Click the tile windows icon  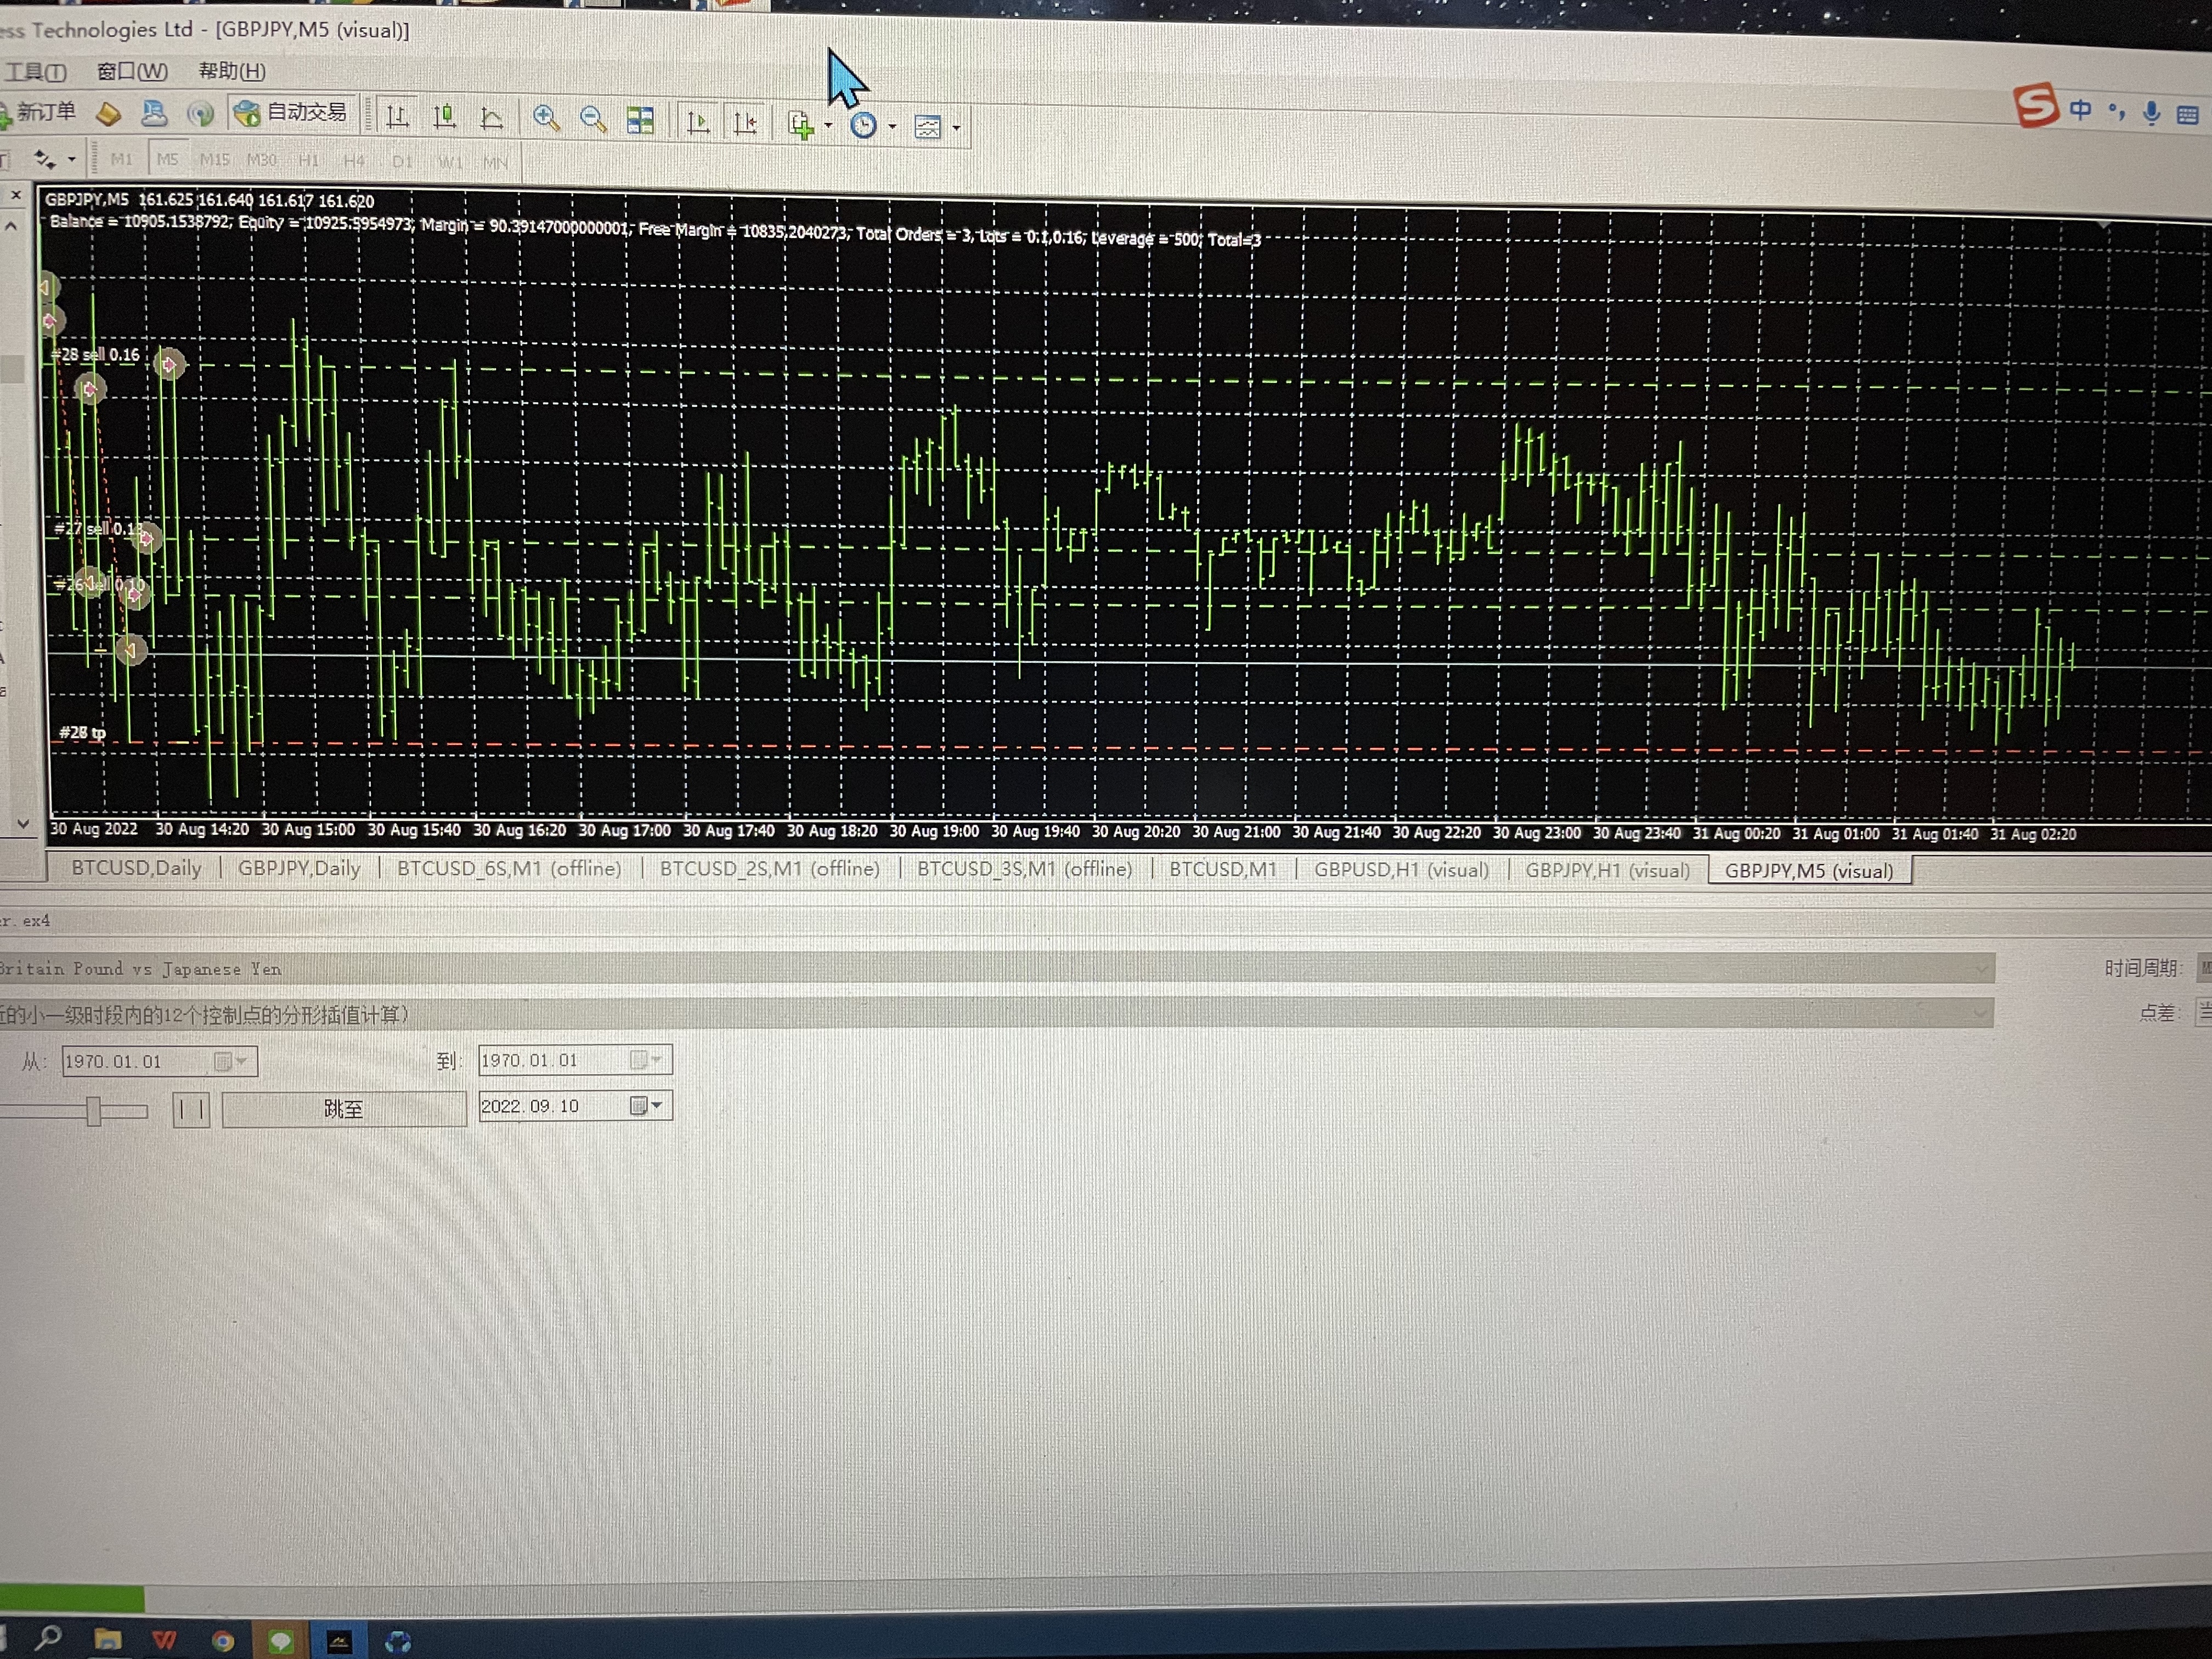[x=640, y=120]
